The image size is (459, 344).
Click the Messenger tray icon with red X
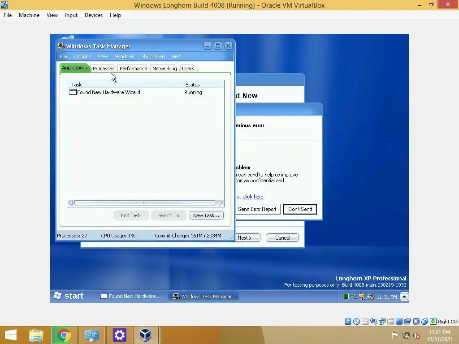coord(370,297)
